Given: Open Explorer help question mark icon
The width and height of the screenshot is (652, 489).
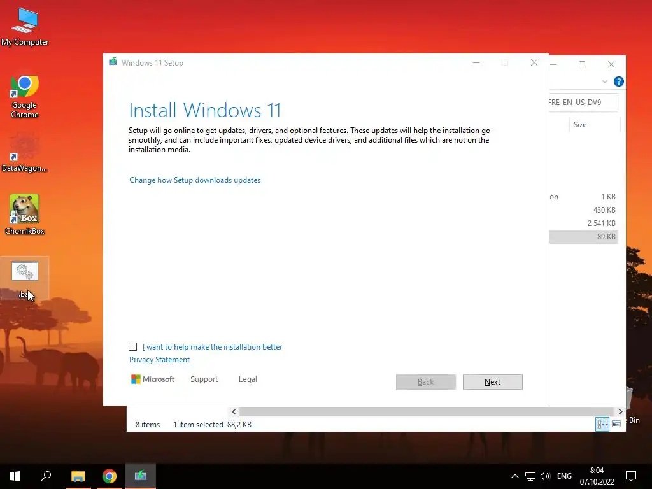Looking at the screenshot, I should 619,81.
